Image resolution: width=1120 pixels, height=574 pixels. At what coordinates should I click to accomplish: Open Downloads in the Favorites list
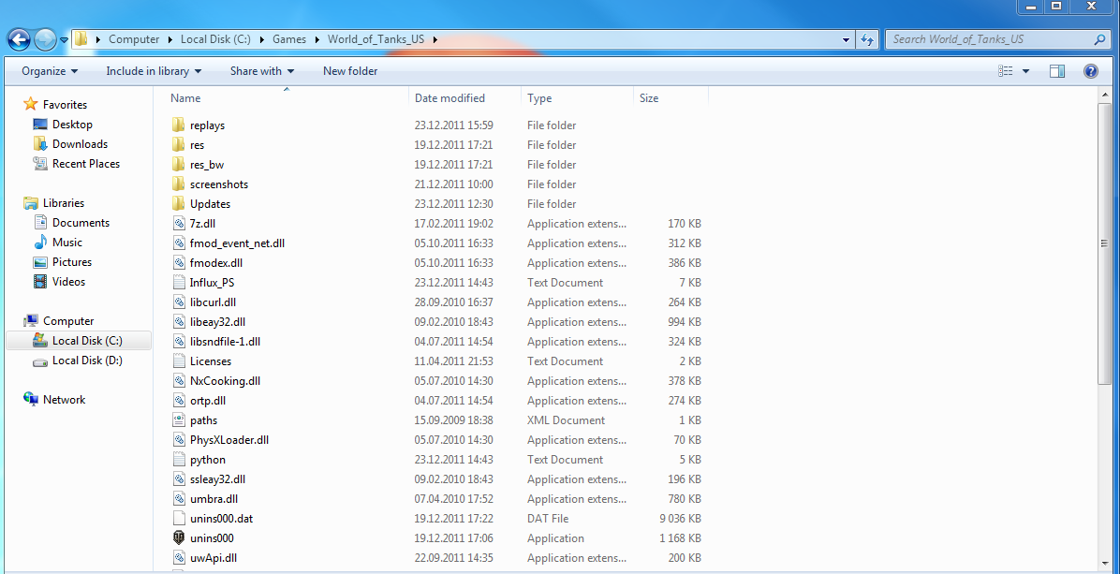click(80, 143)
